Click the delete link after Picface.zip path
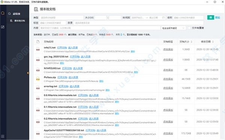 101,81
